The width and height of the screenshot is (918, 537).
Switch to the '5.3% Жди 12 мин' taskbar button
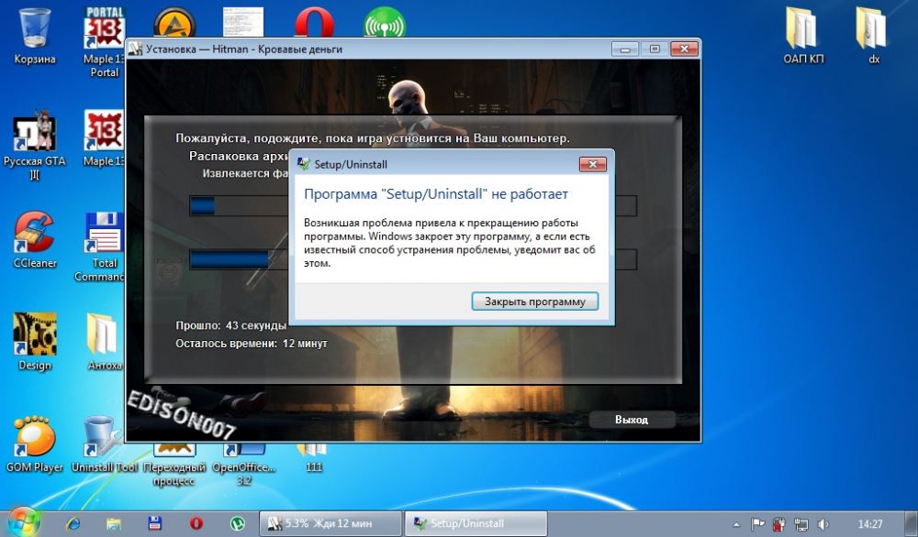(330, 523)
